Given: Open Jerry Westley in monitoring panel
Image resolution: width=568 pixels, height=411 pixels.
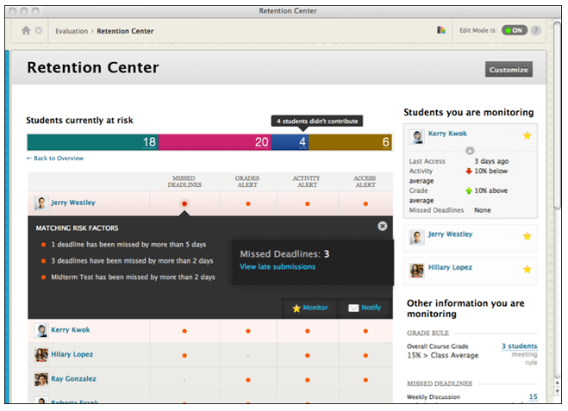Looking at the screenshot, I should tap(450, 234).
